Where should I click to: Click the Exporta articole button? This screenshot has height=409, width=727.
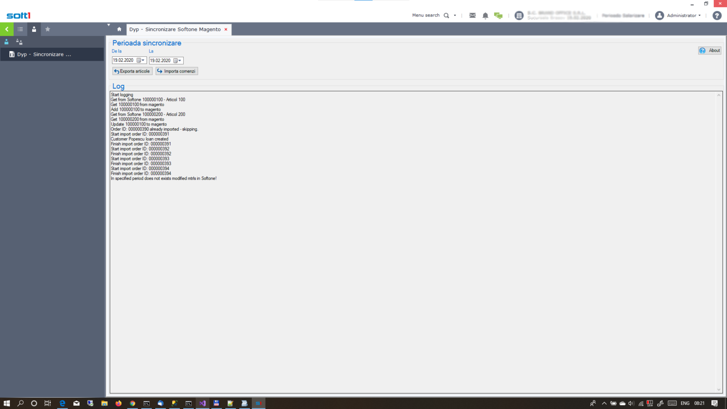click(x=132, y=71)
